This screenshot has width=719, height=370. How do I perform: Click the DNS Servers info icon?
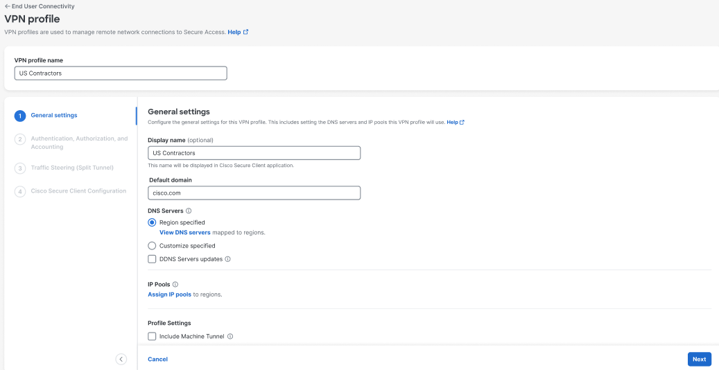click(x=189, y=211)
